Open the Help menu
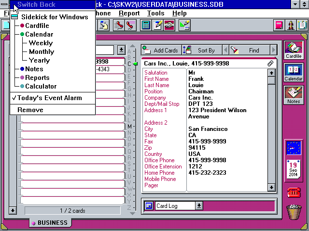This screenshot has height=231, width=309. [179, 13]
